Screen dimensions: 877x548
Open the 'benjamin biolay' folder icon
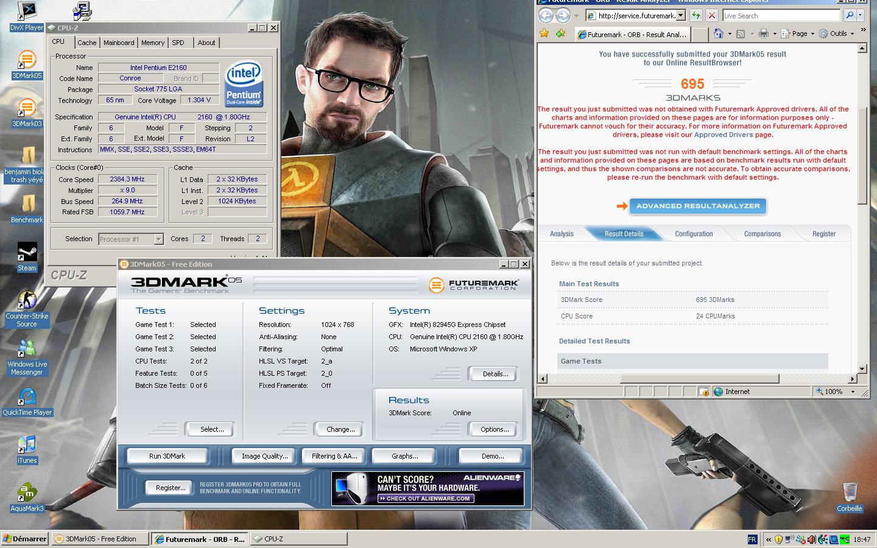tap(27, 164)
